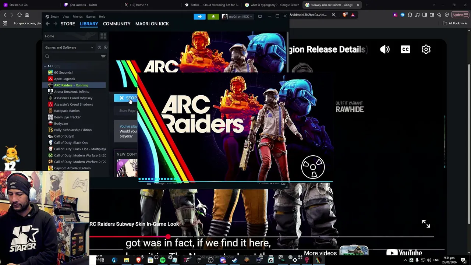
Task: Open Epic Games Launcher from the taskbar
Action: click(198, 260)
